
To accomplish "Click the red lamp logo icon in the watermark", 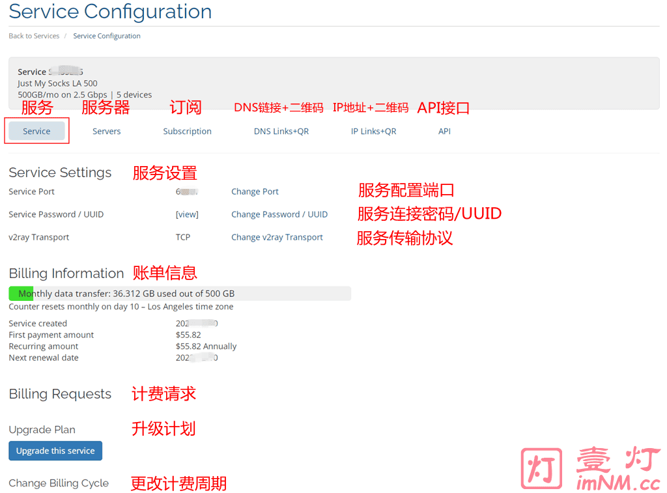I will (x=541, y=469).
